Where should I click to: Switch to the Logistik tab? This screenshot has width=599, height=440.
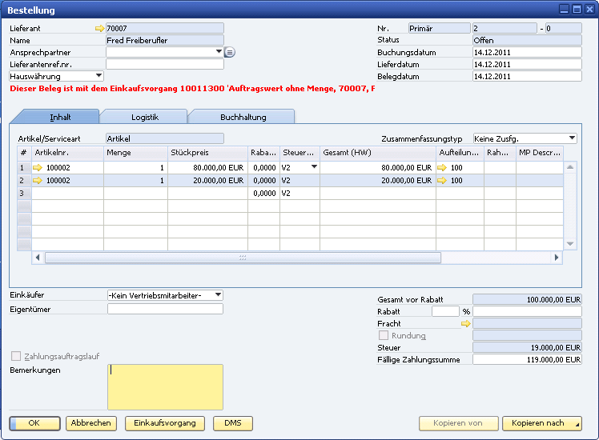point(144,117)
